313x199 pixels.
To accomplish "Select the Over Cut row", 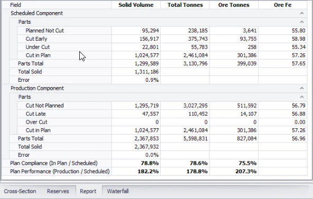I will point(162,122).
